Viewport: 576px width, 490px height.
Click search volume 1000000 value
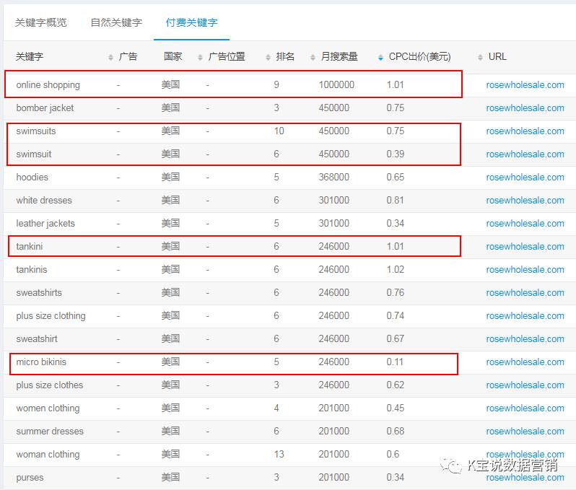pyautogui.click(x=336, y=85)
